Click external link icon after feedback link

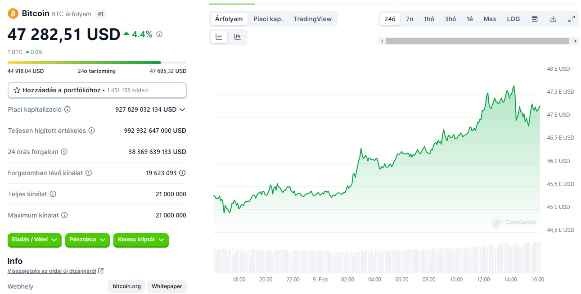[x=101, y=271]
